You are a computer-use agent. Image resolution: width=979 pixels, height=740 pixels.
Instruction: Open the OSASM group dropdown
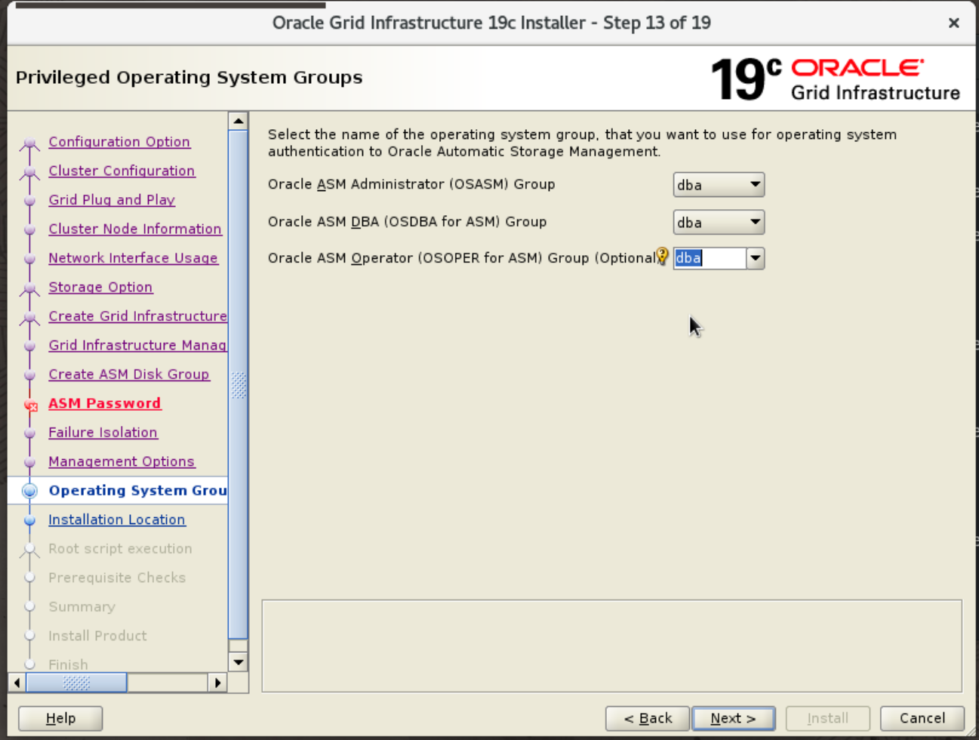tap(719, 185)
